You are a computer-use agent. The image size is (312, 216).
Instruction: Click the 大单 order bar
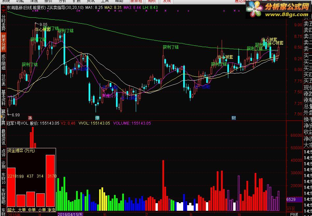point(21,201)
